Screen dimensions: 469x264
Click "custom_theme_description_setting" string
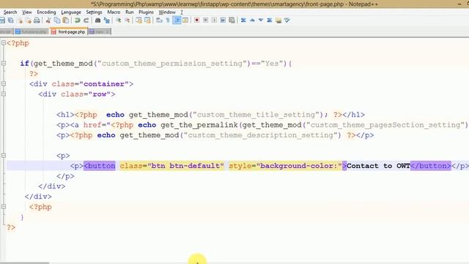click(260, 135)
